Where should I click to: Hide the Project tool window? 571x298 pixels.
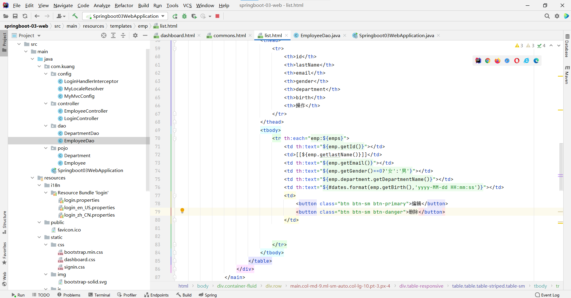point(145,35)
